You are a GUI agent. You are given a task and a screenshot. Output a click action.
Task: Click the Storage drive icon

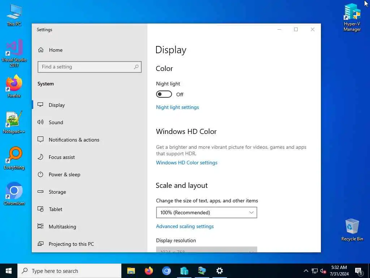40,192
